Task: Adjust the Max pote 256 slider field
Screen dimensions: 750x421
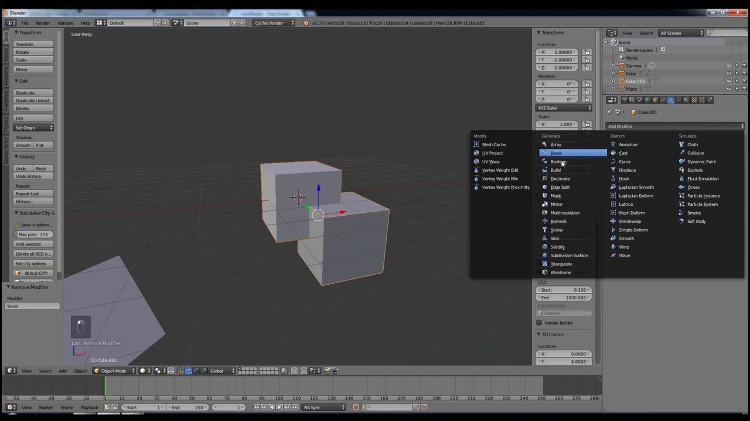Action: pyautogui.click(x=33, y=234)
